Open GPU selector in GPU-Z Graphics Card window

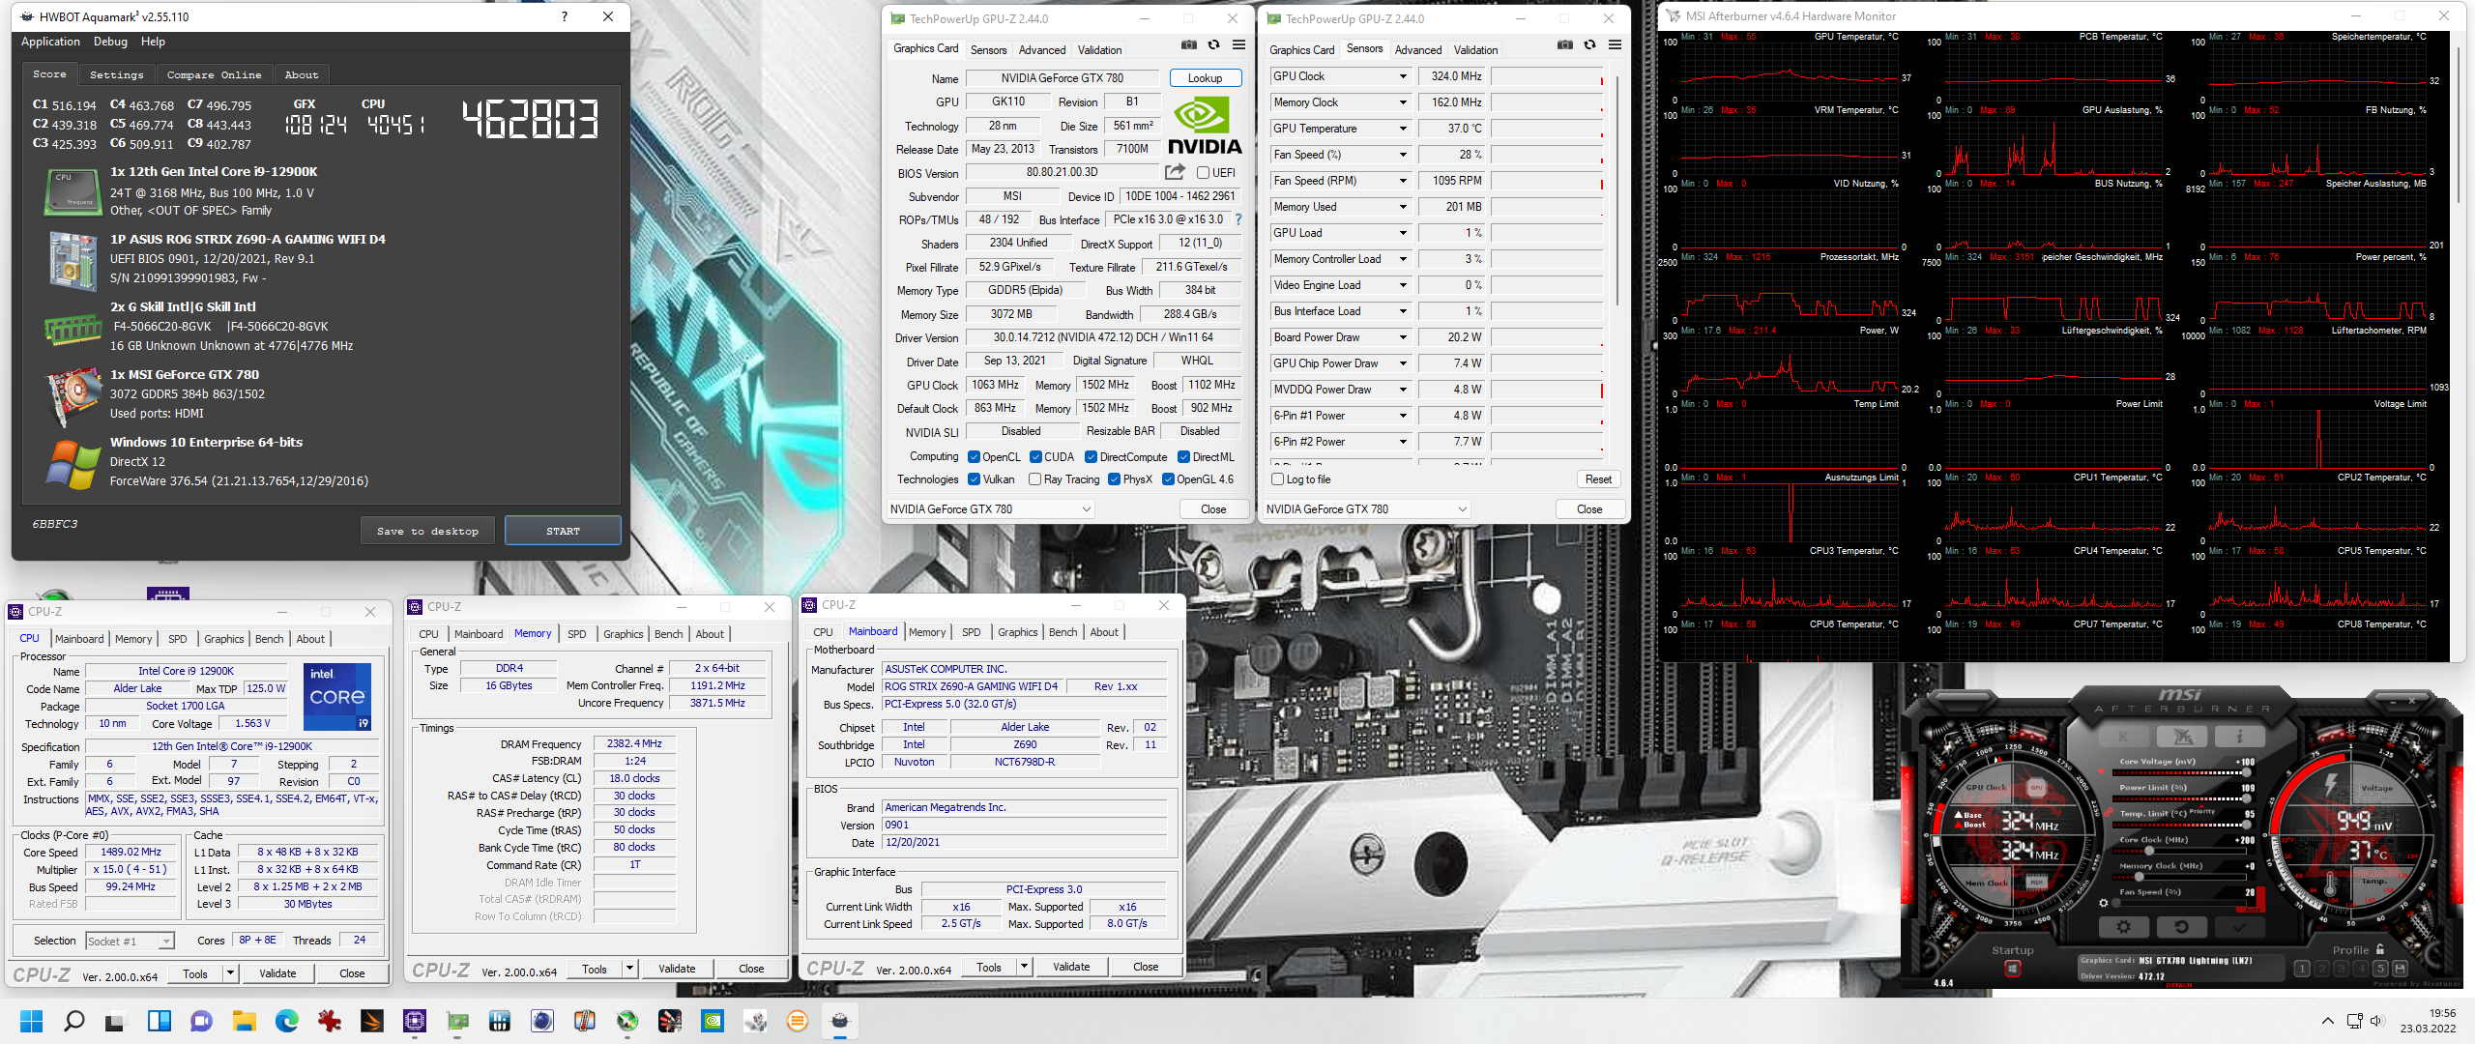[x=991, y=509]
